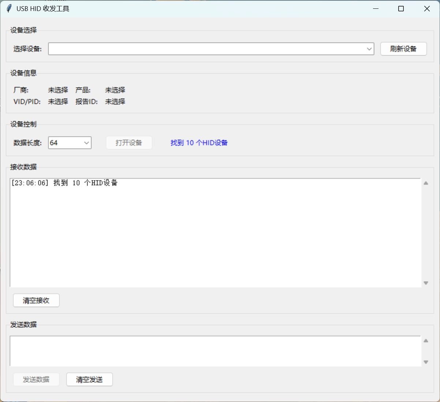The height and width of the screenshot is (402, 440).
Task: Click the 数据长度: label
Action: tap(28, 143)
